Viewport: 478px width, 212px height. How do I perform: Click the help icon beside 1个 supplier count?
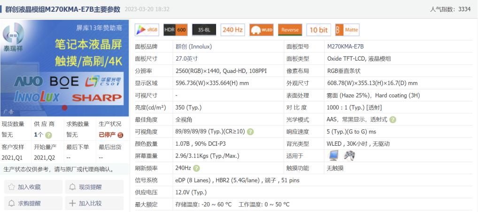[x=48, y=135]
